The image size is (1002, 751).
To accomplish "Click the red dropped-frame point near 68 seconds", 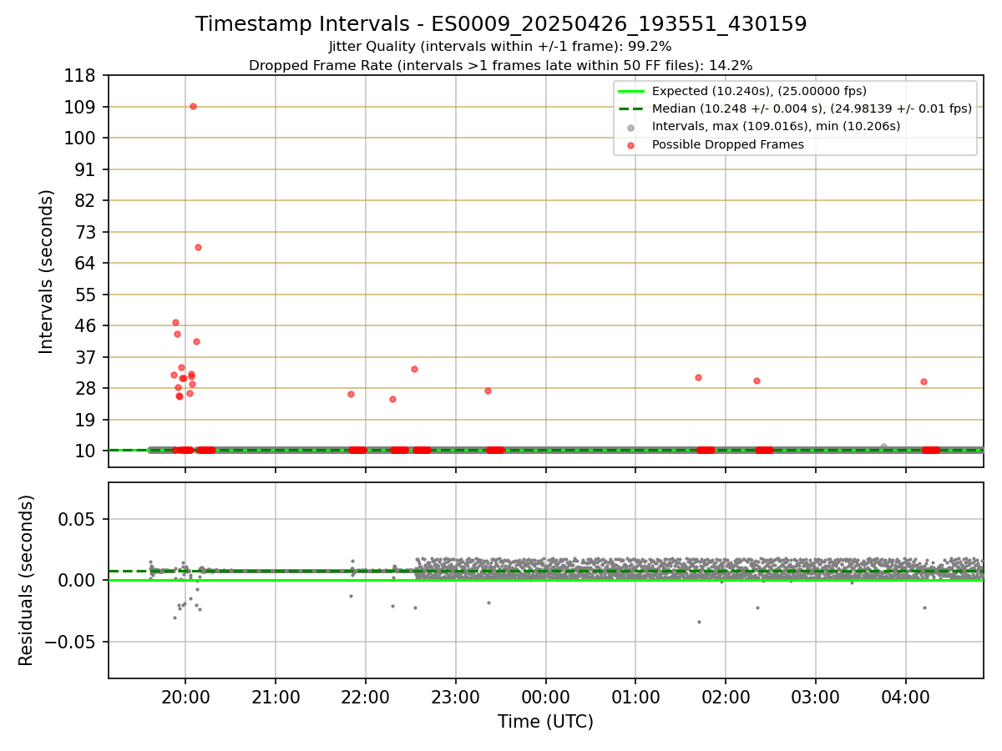I will pos(198,247).
